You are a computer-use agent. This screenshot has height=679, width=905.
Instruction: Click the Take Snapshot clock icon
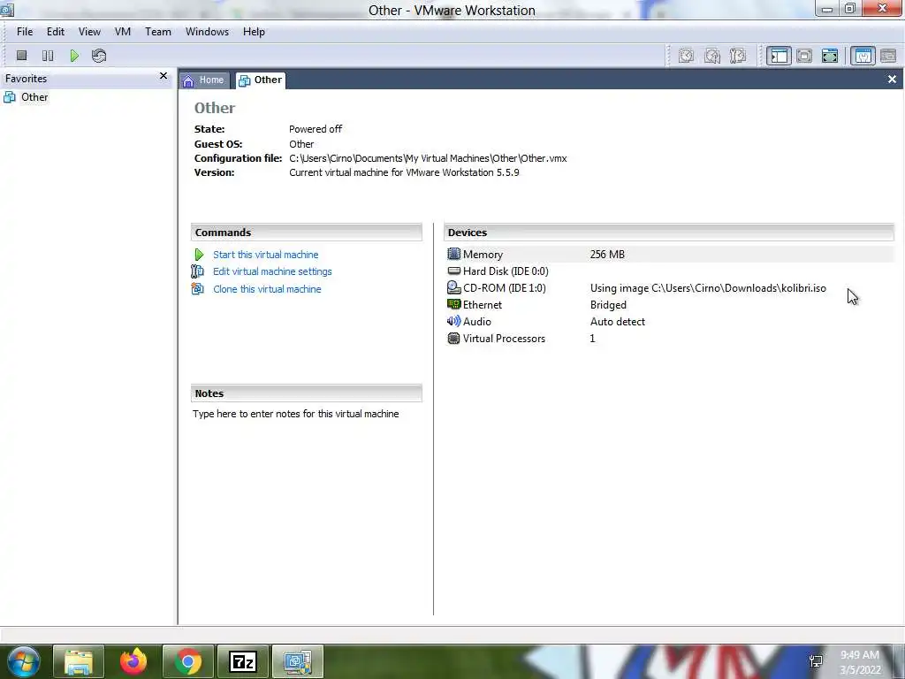686,56
